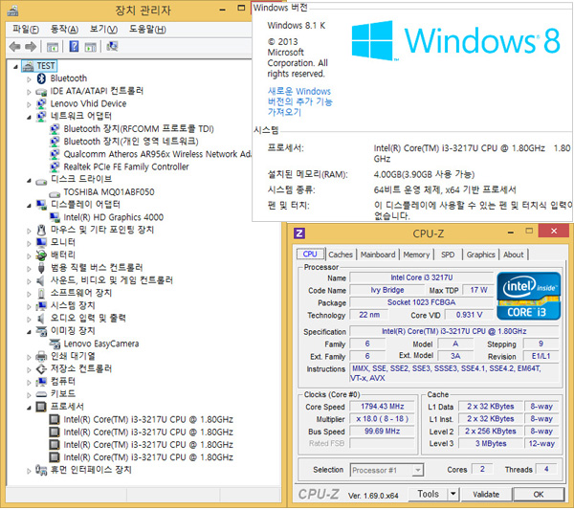The width and height of the screenshot is (574, 510).
Task: Click the 저장소 컨트롤러 storage icon
Action: tap(41, 368)
